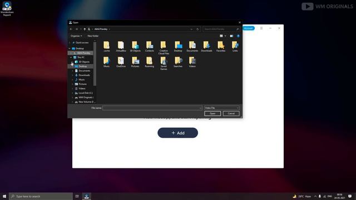Open the Videos folder in file list
This screenshot has width=356, height=200.
tap(192, 62)
